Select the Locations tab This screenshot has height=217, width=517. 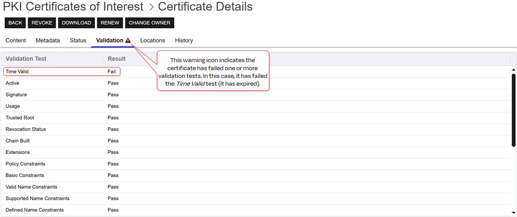pyautogui.click(x=153, y=40)
